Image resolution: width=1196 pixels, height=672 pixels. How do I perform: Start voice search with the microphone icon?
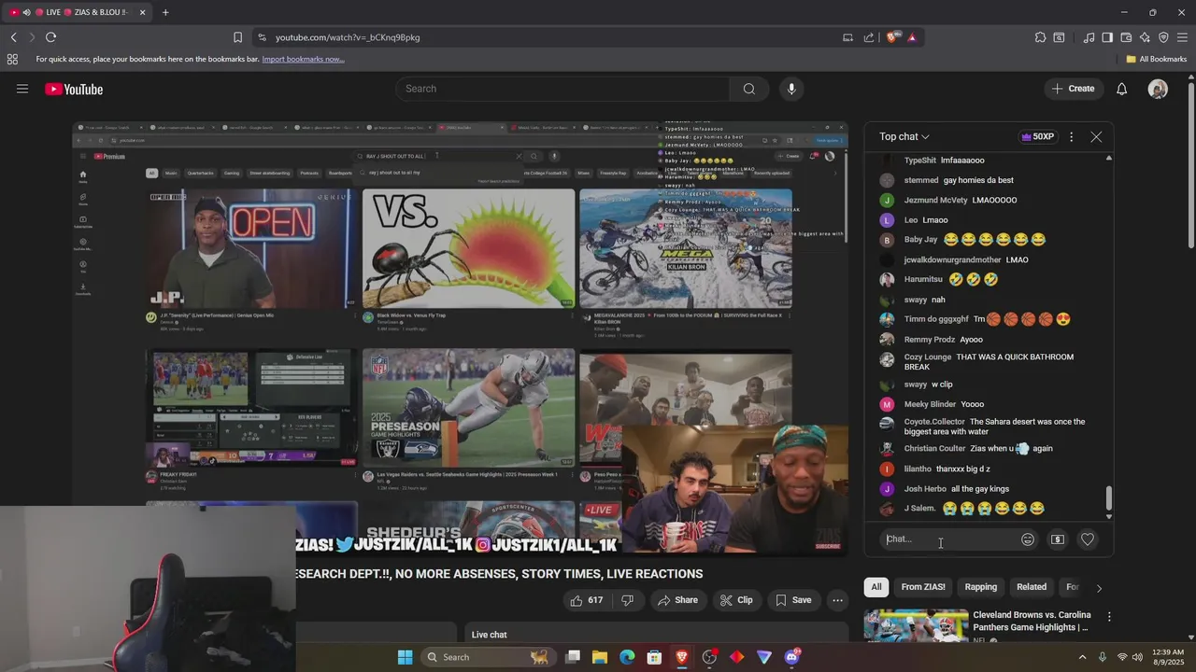tap(791, 89)
